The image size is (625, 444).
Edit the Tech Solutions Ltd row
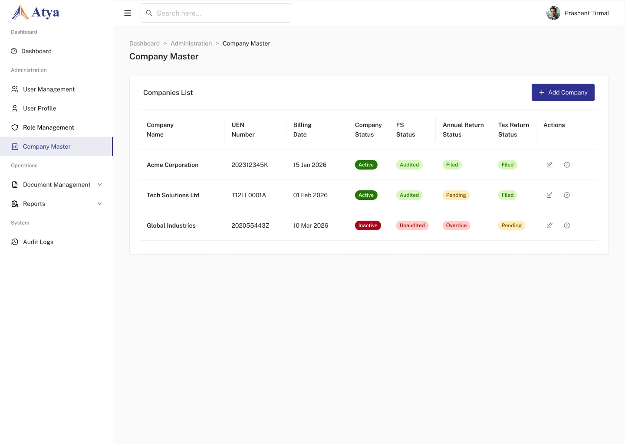click(x=549, y=195)
